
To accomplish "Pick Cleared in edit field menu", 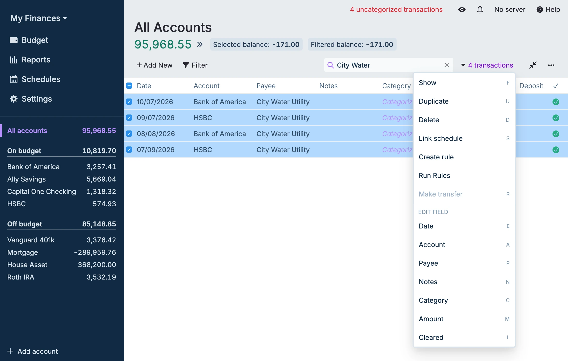I will click(x=464, y=338).
